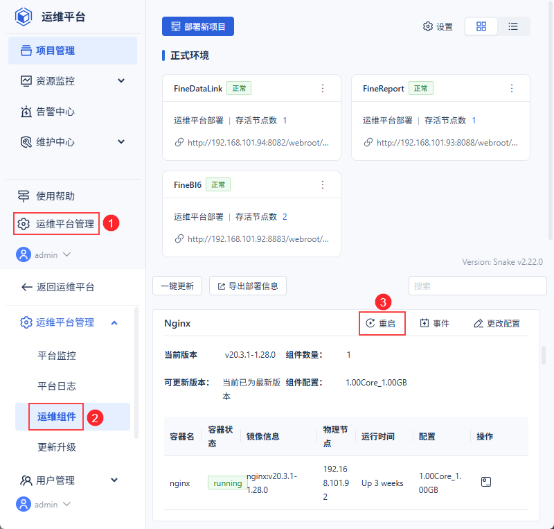The height and width of the screenshot is (529, 554).
Task: Open FineBI6 URL 192.168.101.92:8883
Action: (x=258, y=239)
